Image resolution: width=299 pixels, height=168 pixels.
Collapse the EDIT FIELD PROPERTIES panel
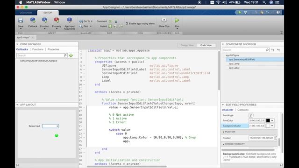tap(223, 105)
